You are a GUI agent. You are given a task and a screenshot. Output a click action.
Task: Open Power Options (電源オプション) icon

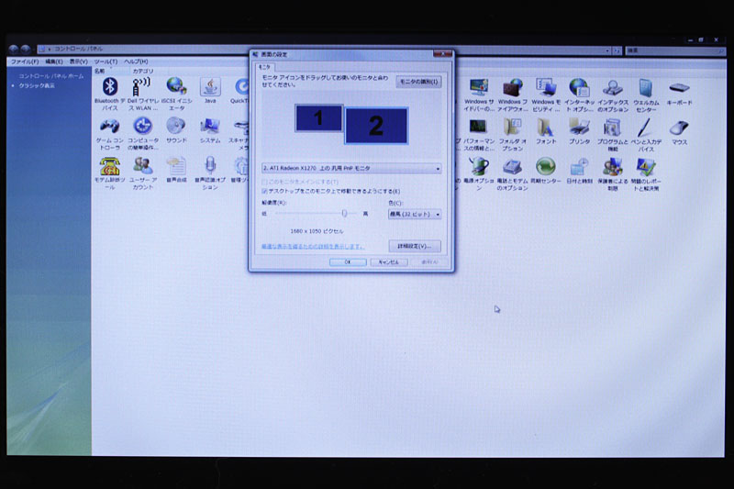pyautogui.click(x=478, y=167)
